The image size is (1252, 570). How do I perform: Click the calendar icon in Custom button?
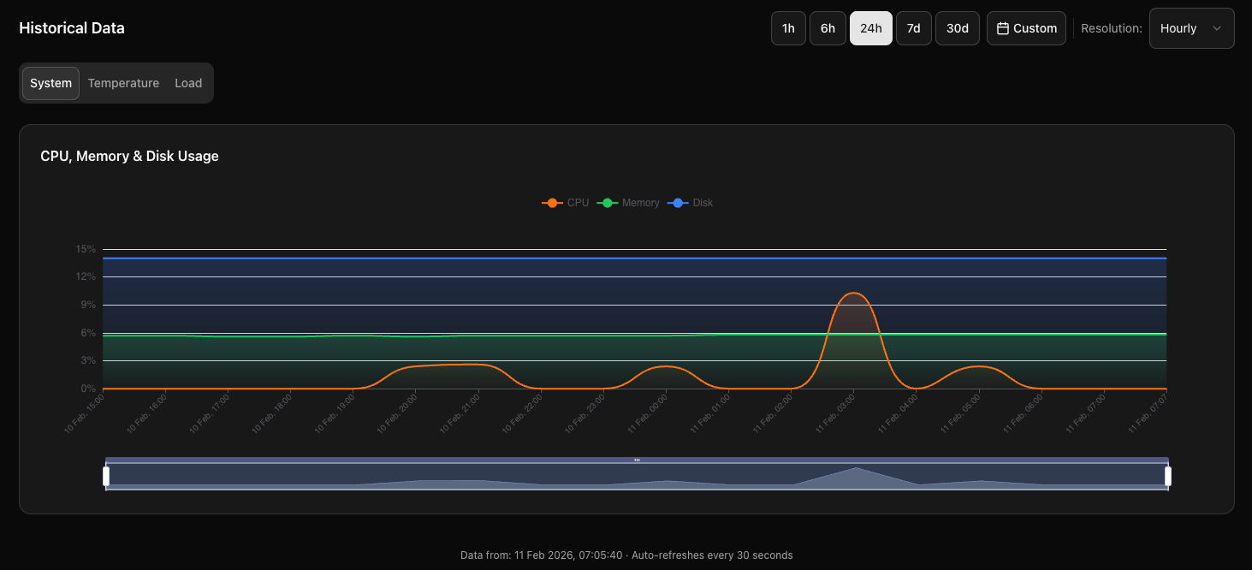(1003, 28)
